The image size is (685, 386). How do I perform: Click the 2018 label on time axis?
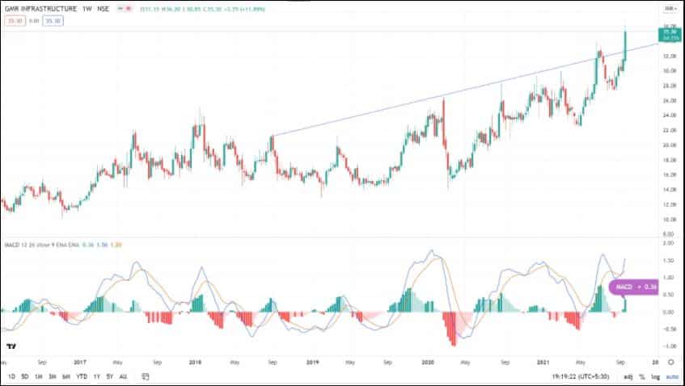(x=195, y=362)
